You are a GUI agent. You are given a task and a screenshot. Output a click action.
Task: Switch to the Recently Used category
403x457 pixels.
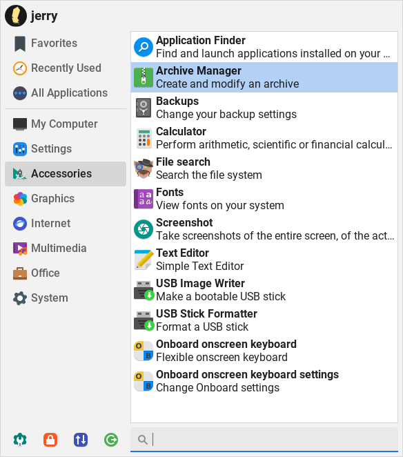point(66,68)
